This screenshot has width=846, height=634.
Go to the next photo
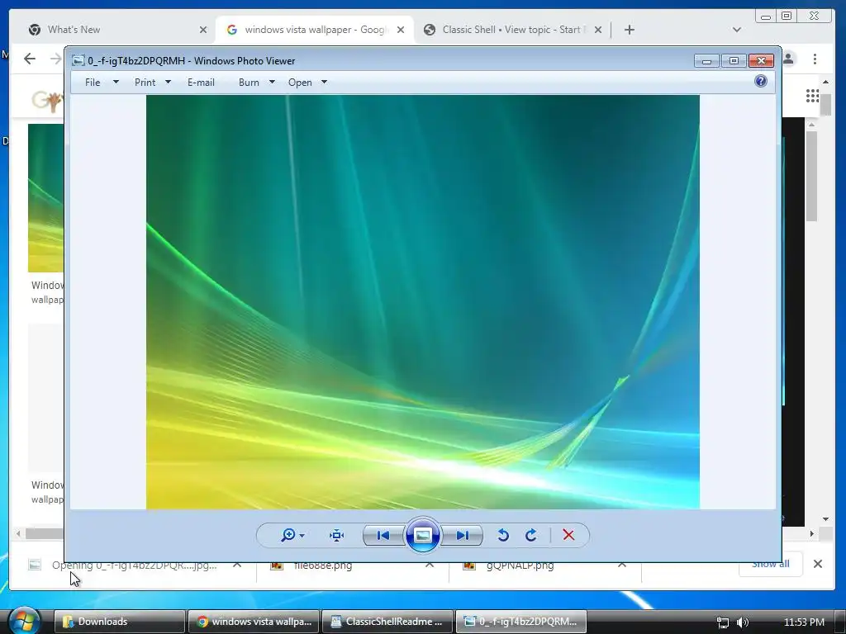tap(462, 535)
